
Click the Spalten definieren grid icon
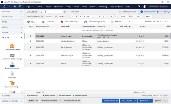click(120, 12)
